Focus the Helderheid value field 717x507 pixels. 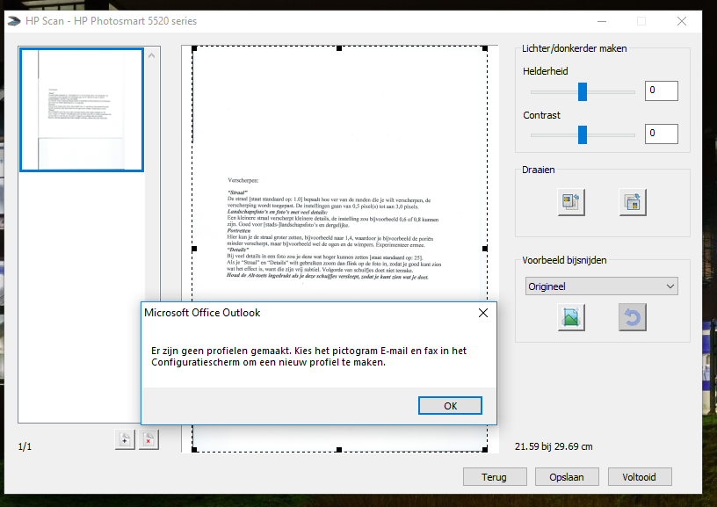(x=662, y=91)
